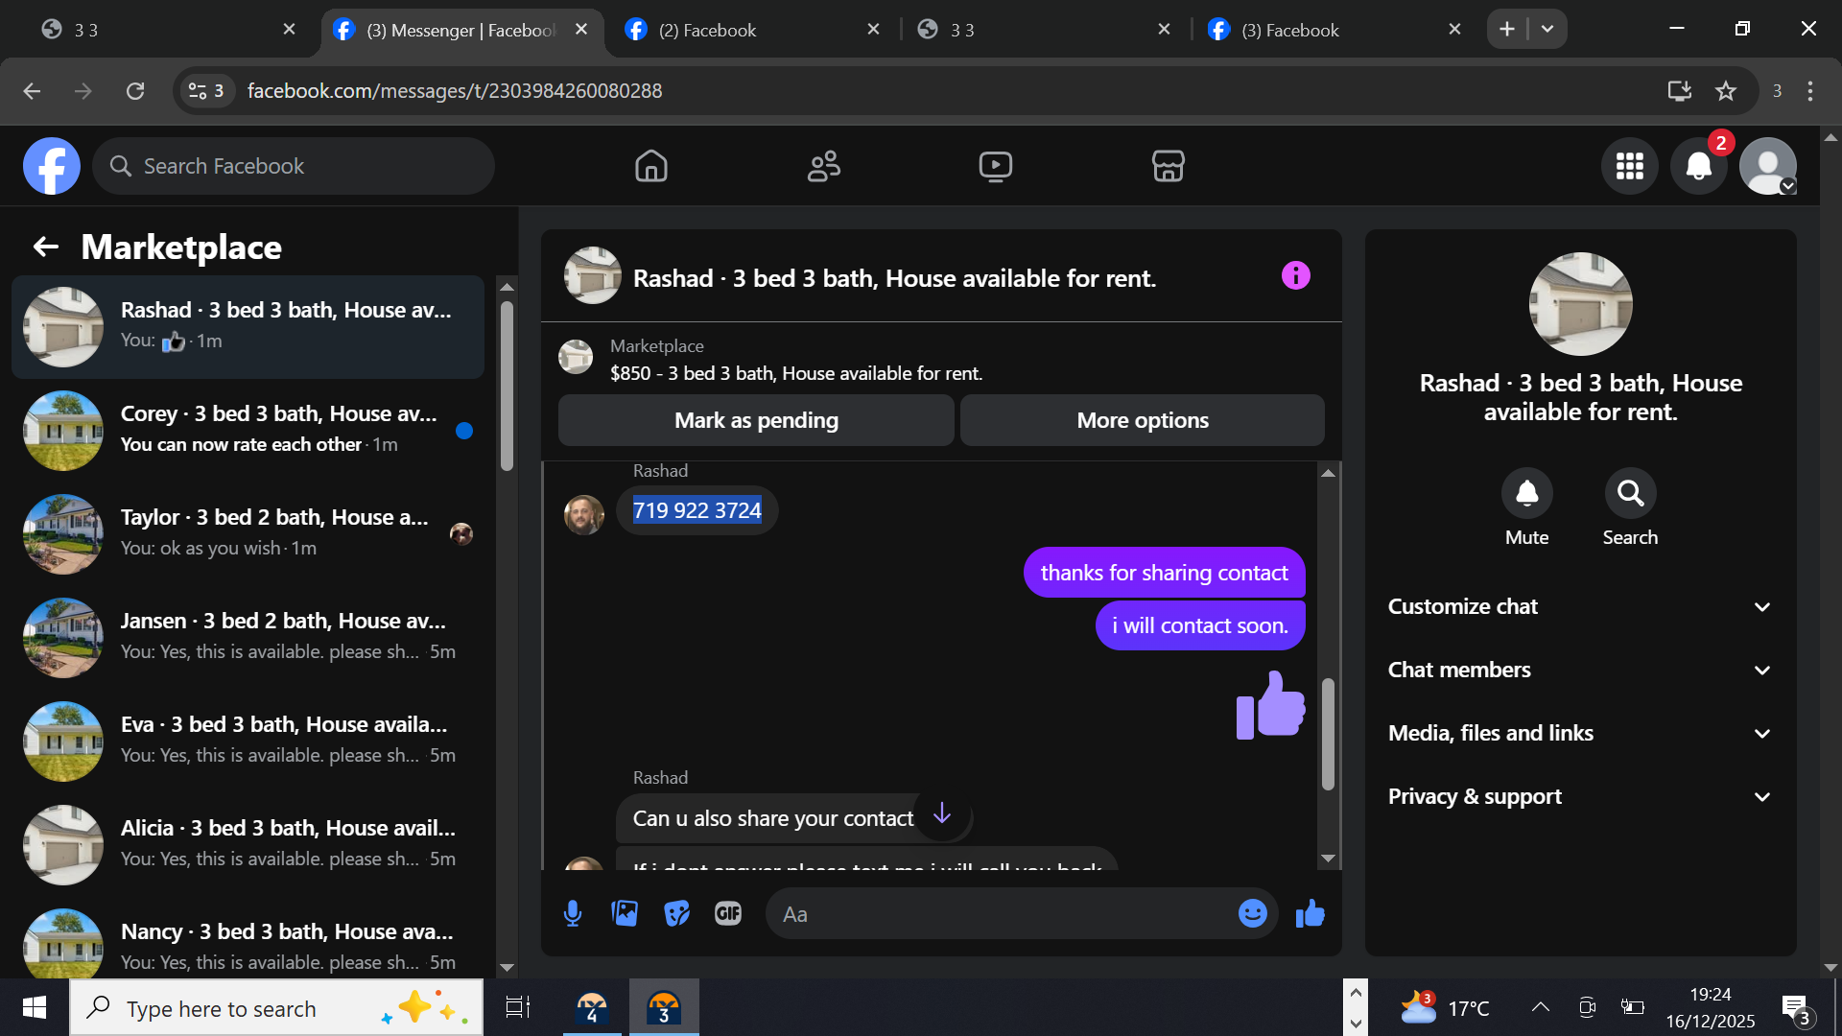The width and height of the screenshot is (1842, 1036).
Task: Open Windows notification center icon
Action: (1796, 1008)
